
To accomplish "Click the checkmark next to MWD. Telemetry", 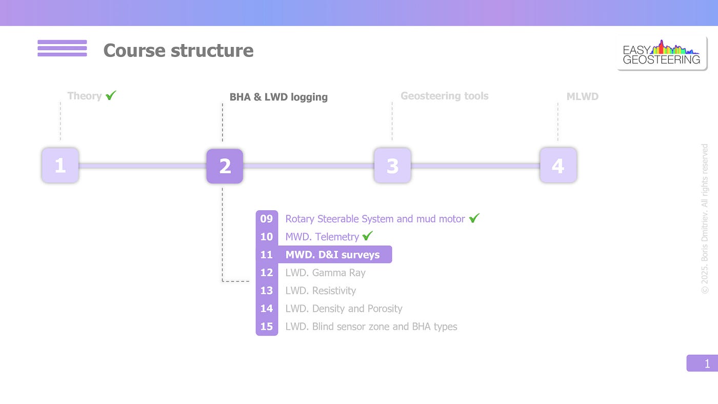I will (x=367, y=236).
